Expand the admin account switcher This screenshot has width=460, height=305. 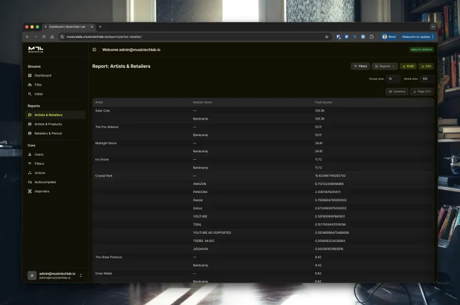point(80,275)
